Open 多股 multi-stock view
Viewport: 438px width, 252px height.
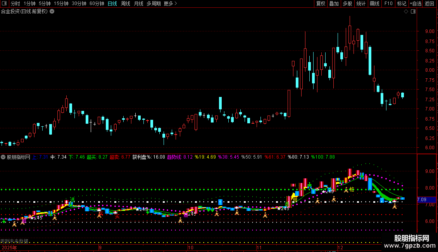coord(347,3)
